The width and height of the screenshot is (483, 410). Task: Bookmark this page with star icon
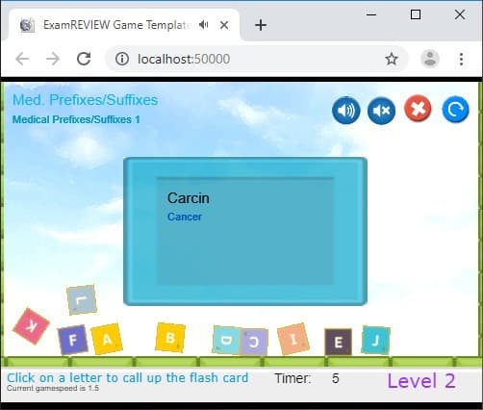(x=392, y=59)
